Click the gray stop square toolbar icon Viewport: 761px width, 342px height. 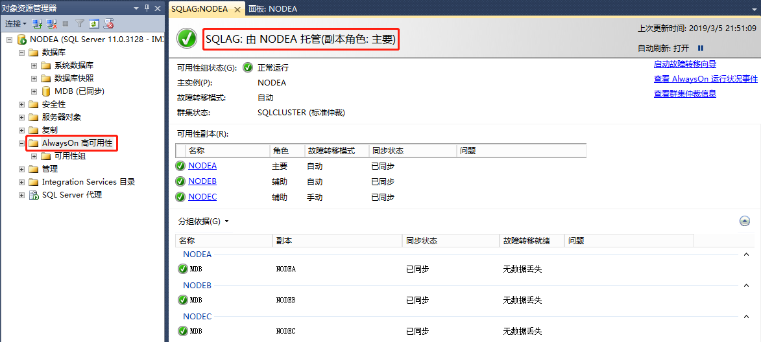coord(66,23)
